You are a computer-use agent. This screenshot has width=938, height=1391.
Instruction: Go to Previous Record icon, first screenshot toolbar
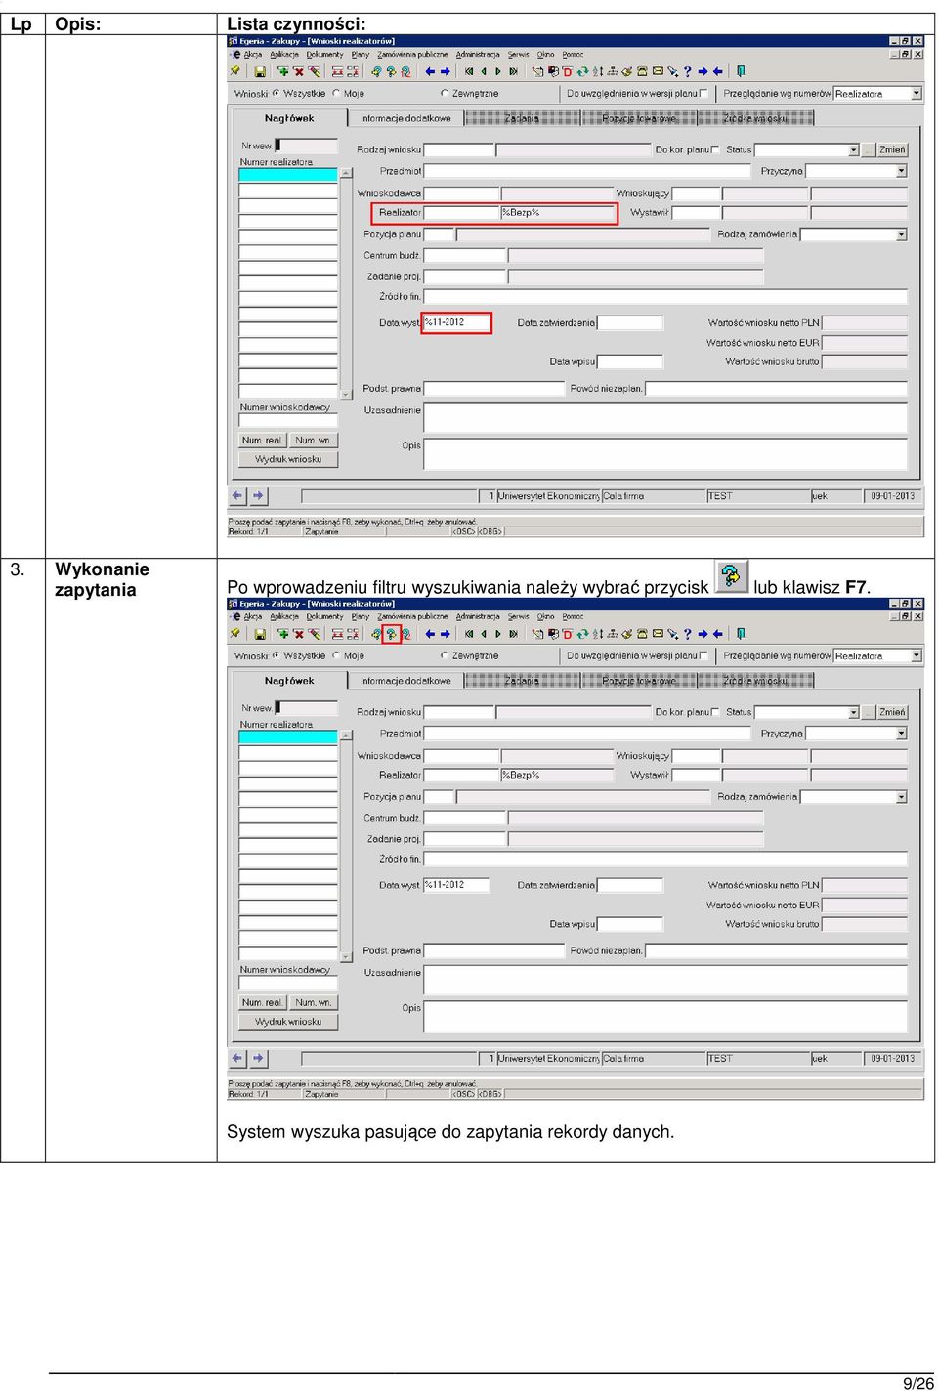[483, 71]
